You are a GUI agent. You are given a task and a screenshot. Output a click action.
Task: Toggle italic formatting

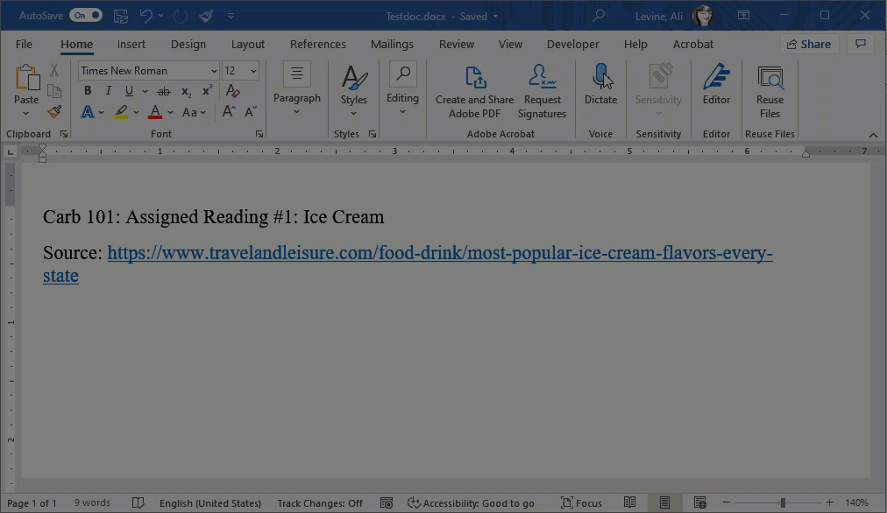click(x=108, y=90)
